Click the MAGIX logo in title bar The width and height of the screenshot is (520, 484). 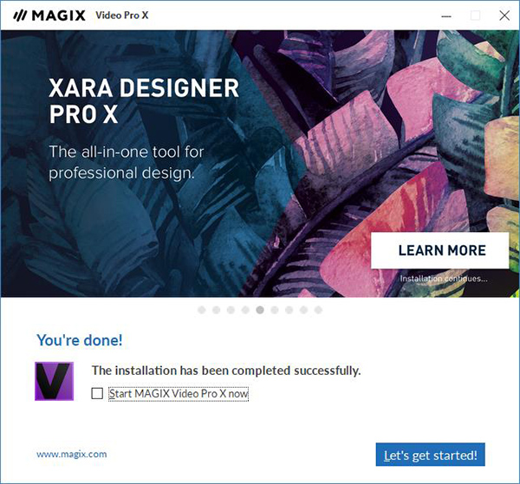tap(49, 16)
